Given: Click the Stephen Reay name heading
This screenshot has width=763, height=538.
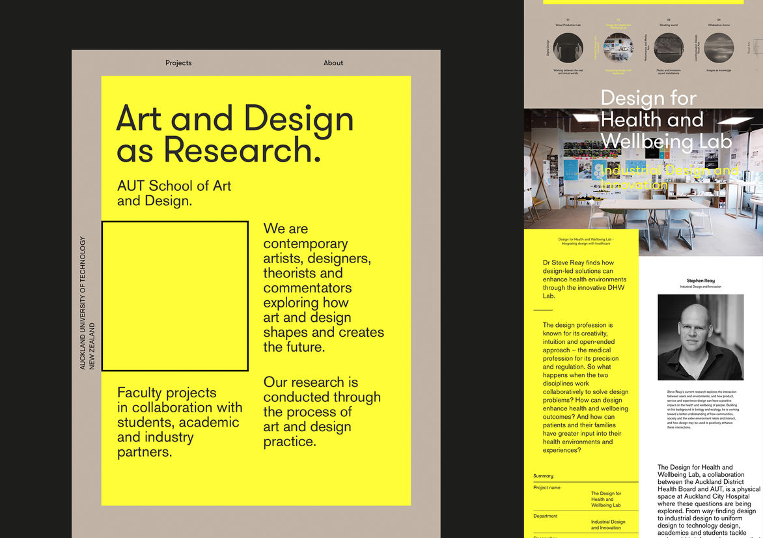Looking at the screenshot, I should point(701,281).
